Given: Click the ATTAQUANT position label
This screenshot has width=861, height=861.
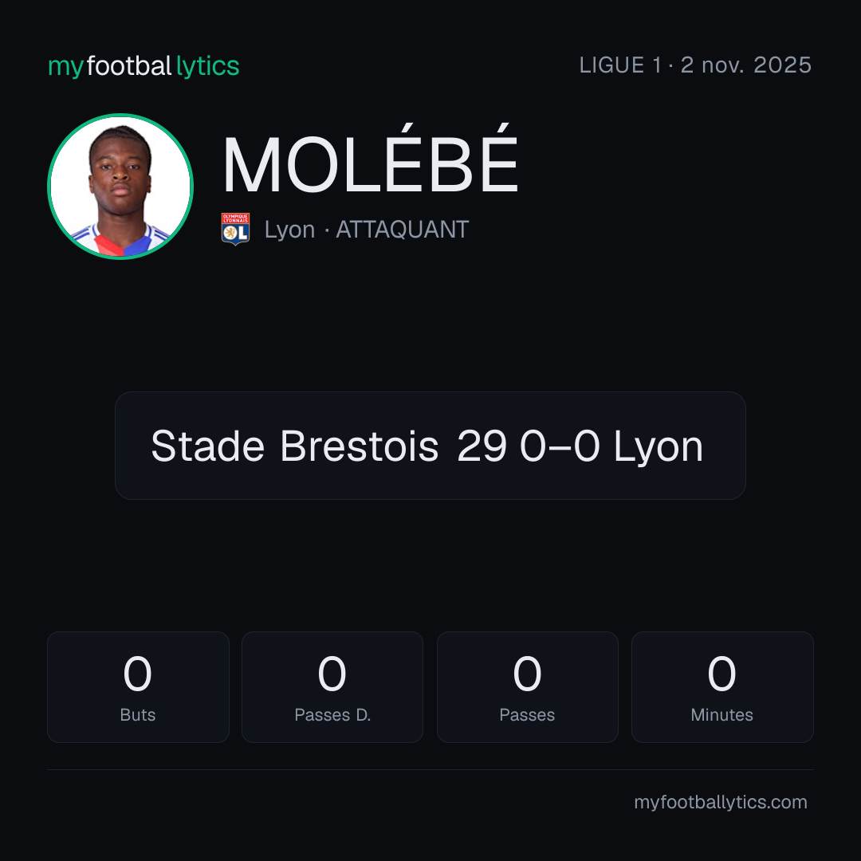Looking at the screenshot, I should (402, 230).
